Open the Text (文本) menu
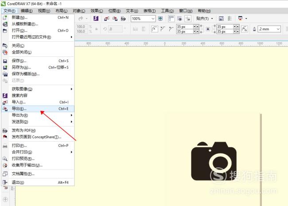This screenshot has width=288, height=206. 132,11
